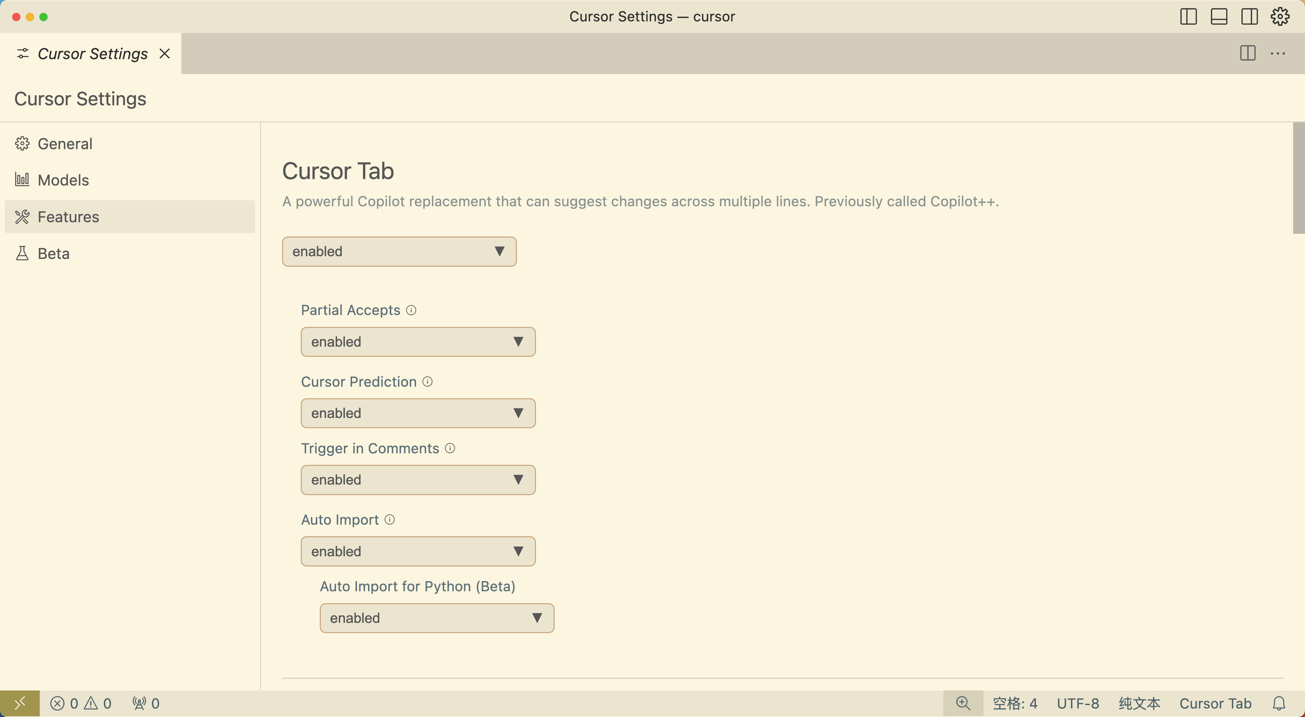Open the General settings section

click(130, 144)
